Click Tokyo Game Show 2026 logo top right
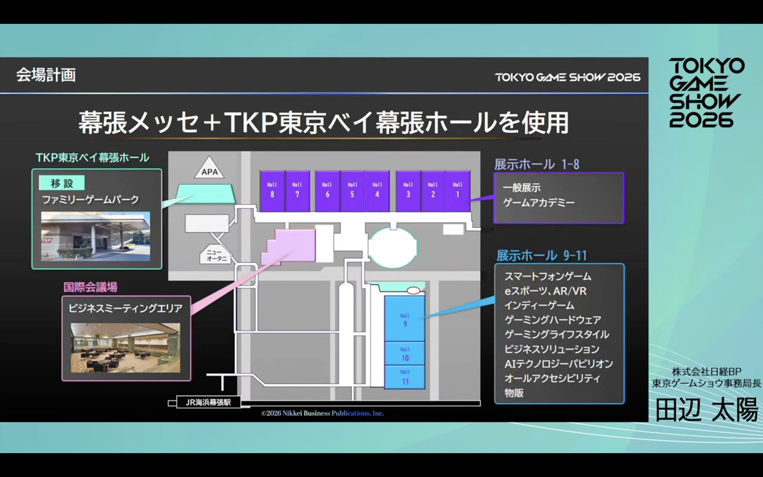Screen dimensions: 763x477 click(706, 93)
